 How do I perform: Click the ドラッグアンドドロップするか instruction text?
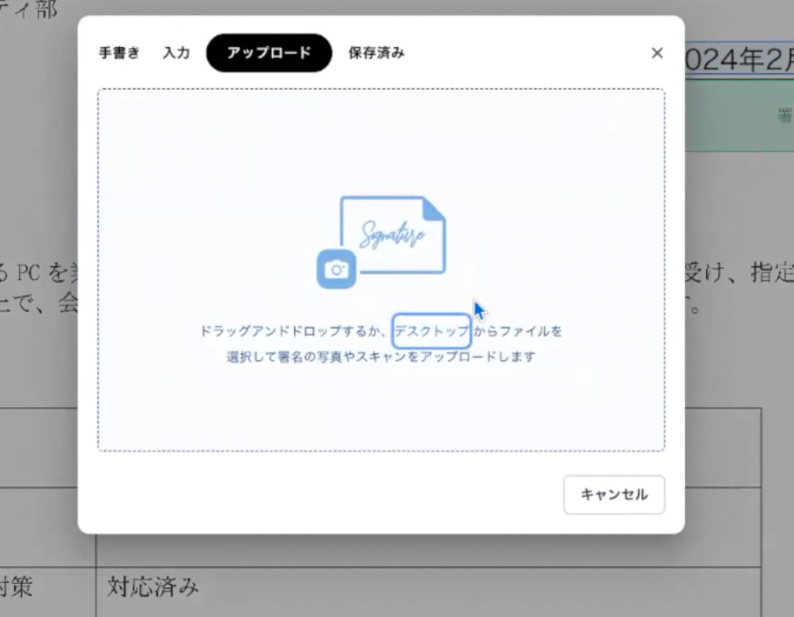tap(294, 331)
